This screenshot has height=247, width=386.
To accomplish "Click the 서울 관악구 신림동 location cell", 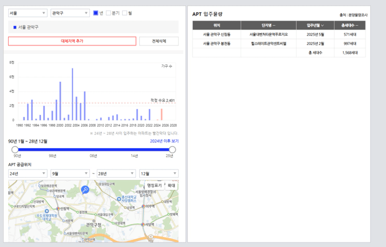I will tap(217, 34).
